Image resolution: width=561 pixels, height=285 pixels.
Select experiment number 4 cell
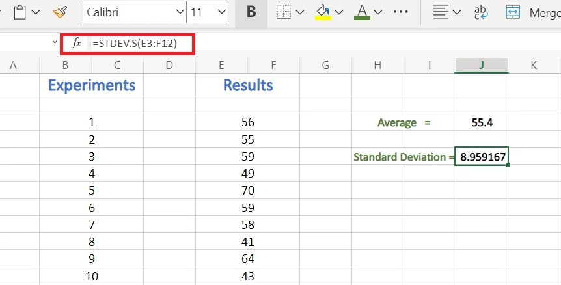pos(92,174)
